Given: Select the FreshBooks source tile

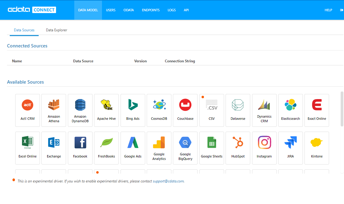Looking at the screenshot, I should [107, 148].
